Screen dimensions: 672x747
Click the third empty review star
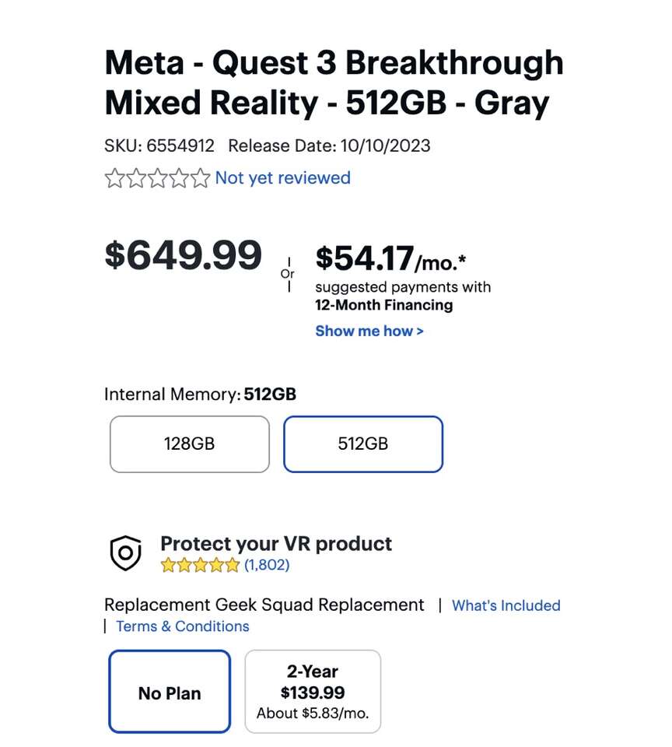coord(158,179)
